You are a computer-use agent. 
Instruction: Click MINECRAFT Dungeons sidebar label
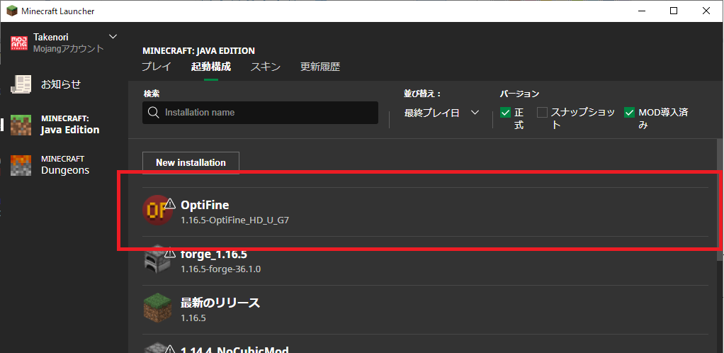(65, 165)
